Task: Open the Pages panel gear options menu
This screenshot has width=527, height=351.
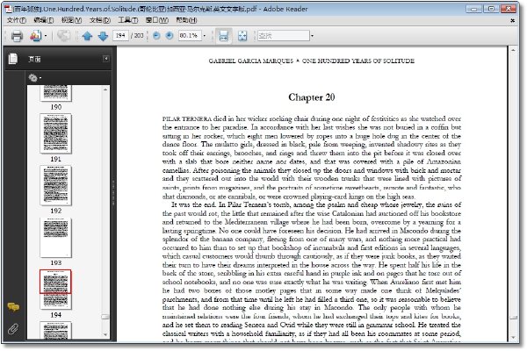Action: pyautogui.click(x=34, y=78)
